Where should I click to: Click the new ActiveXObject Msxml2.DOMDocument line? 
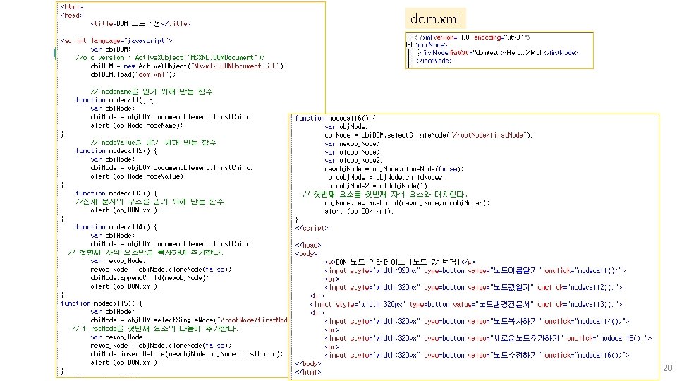[x=189, y=66]
